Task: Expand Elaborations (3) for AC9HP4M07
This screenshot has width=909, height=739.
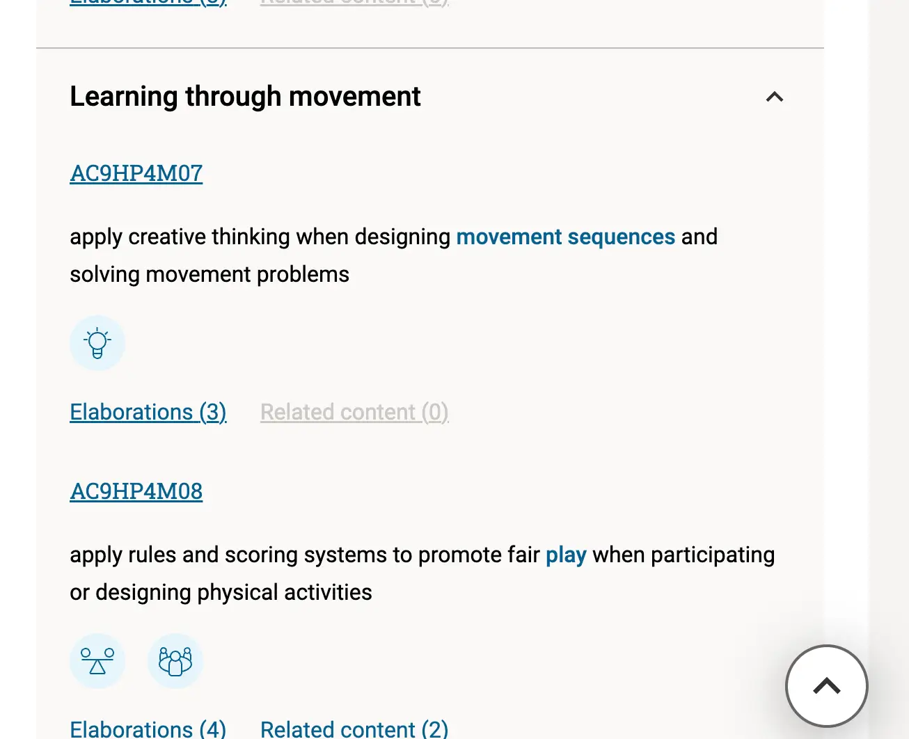Action: point(148,412)
